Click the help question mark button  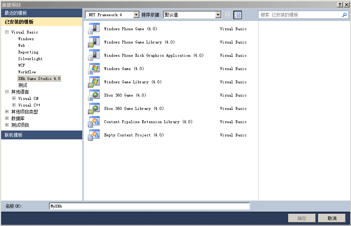(340, 4)
